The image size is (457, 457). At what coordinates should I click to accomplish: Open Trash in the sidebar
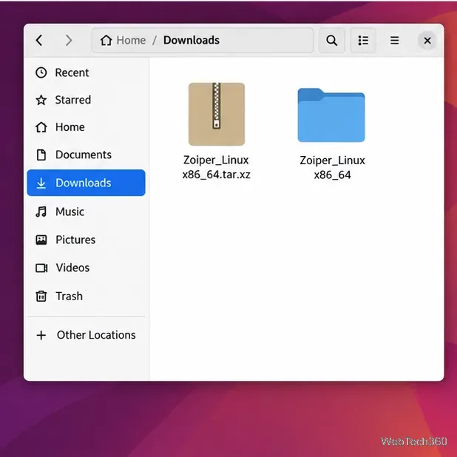click(x=87, y=296)
